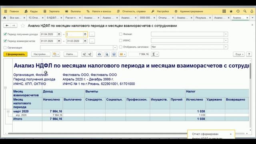Open 'Выплаты' menu section

tap(73, 11)
